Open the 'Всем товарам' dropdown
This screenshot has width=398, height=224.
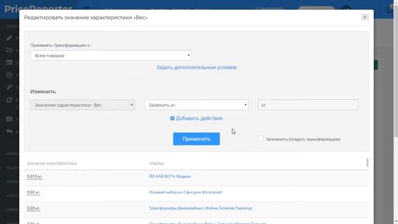pyautogui.click(x=111, y=55)
